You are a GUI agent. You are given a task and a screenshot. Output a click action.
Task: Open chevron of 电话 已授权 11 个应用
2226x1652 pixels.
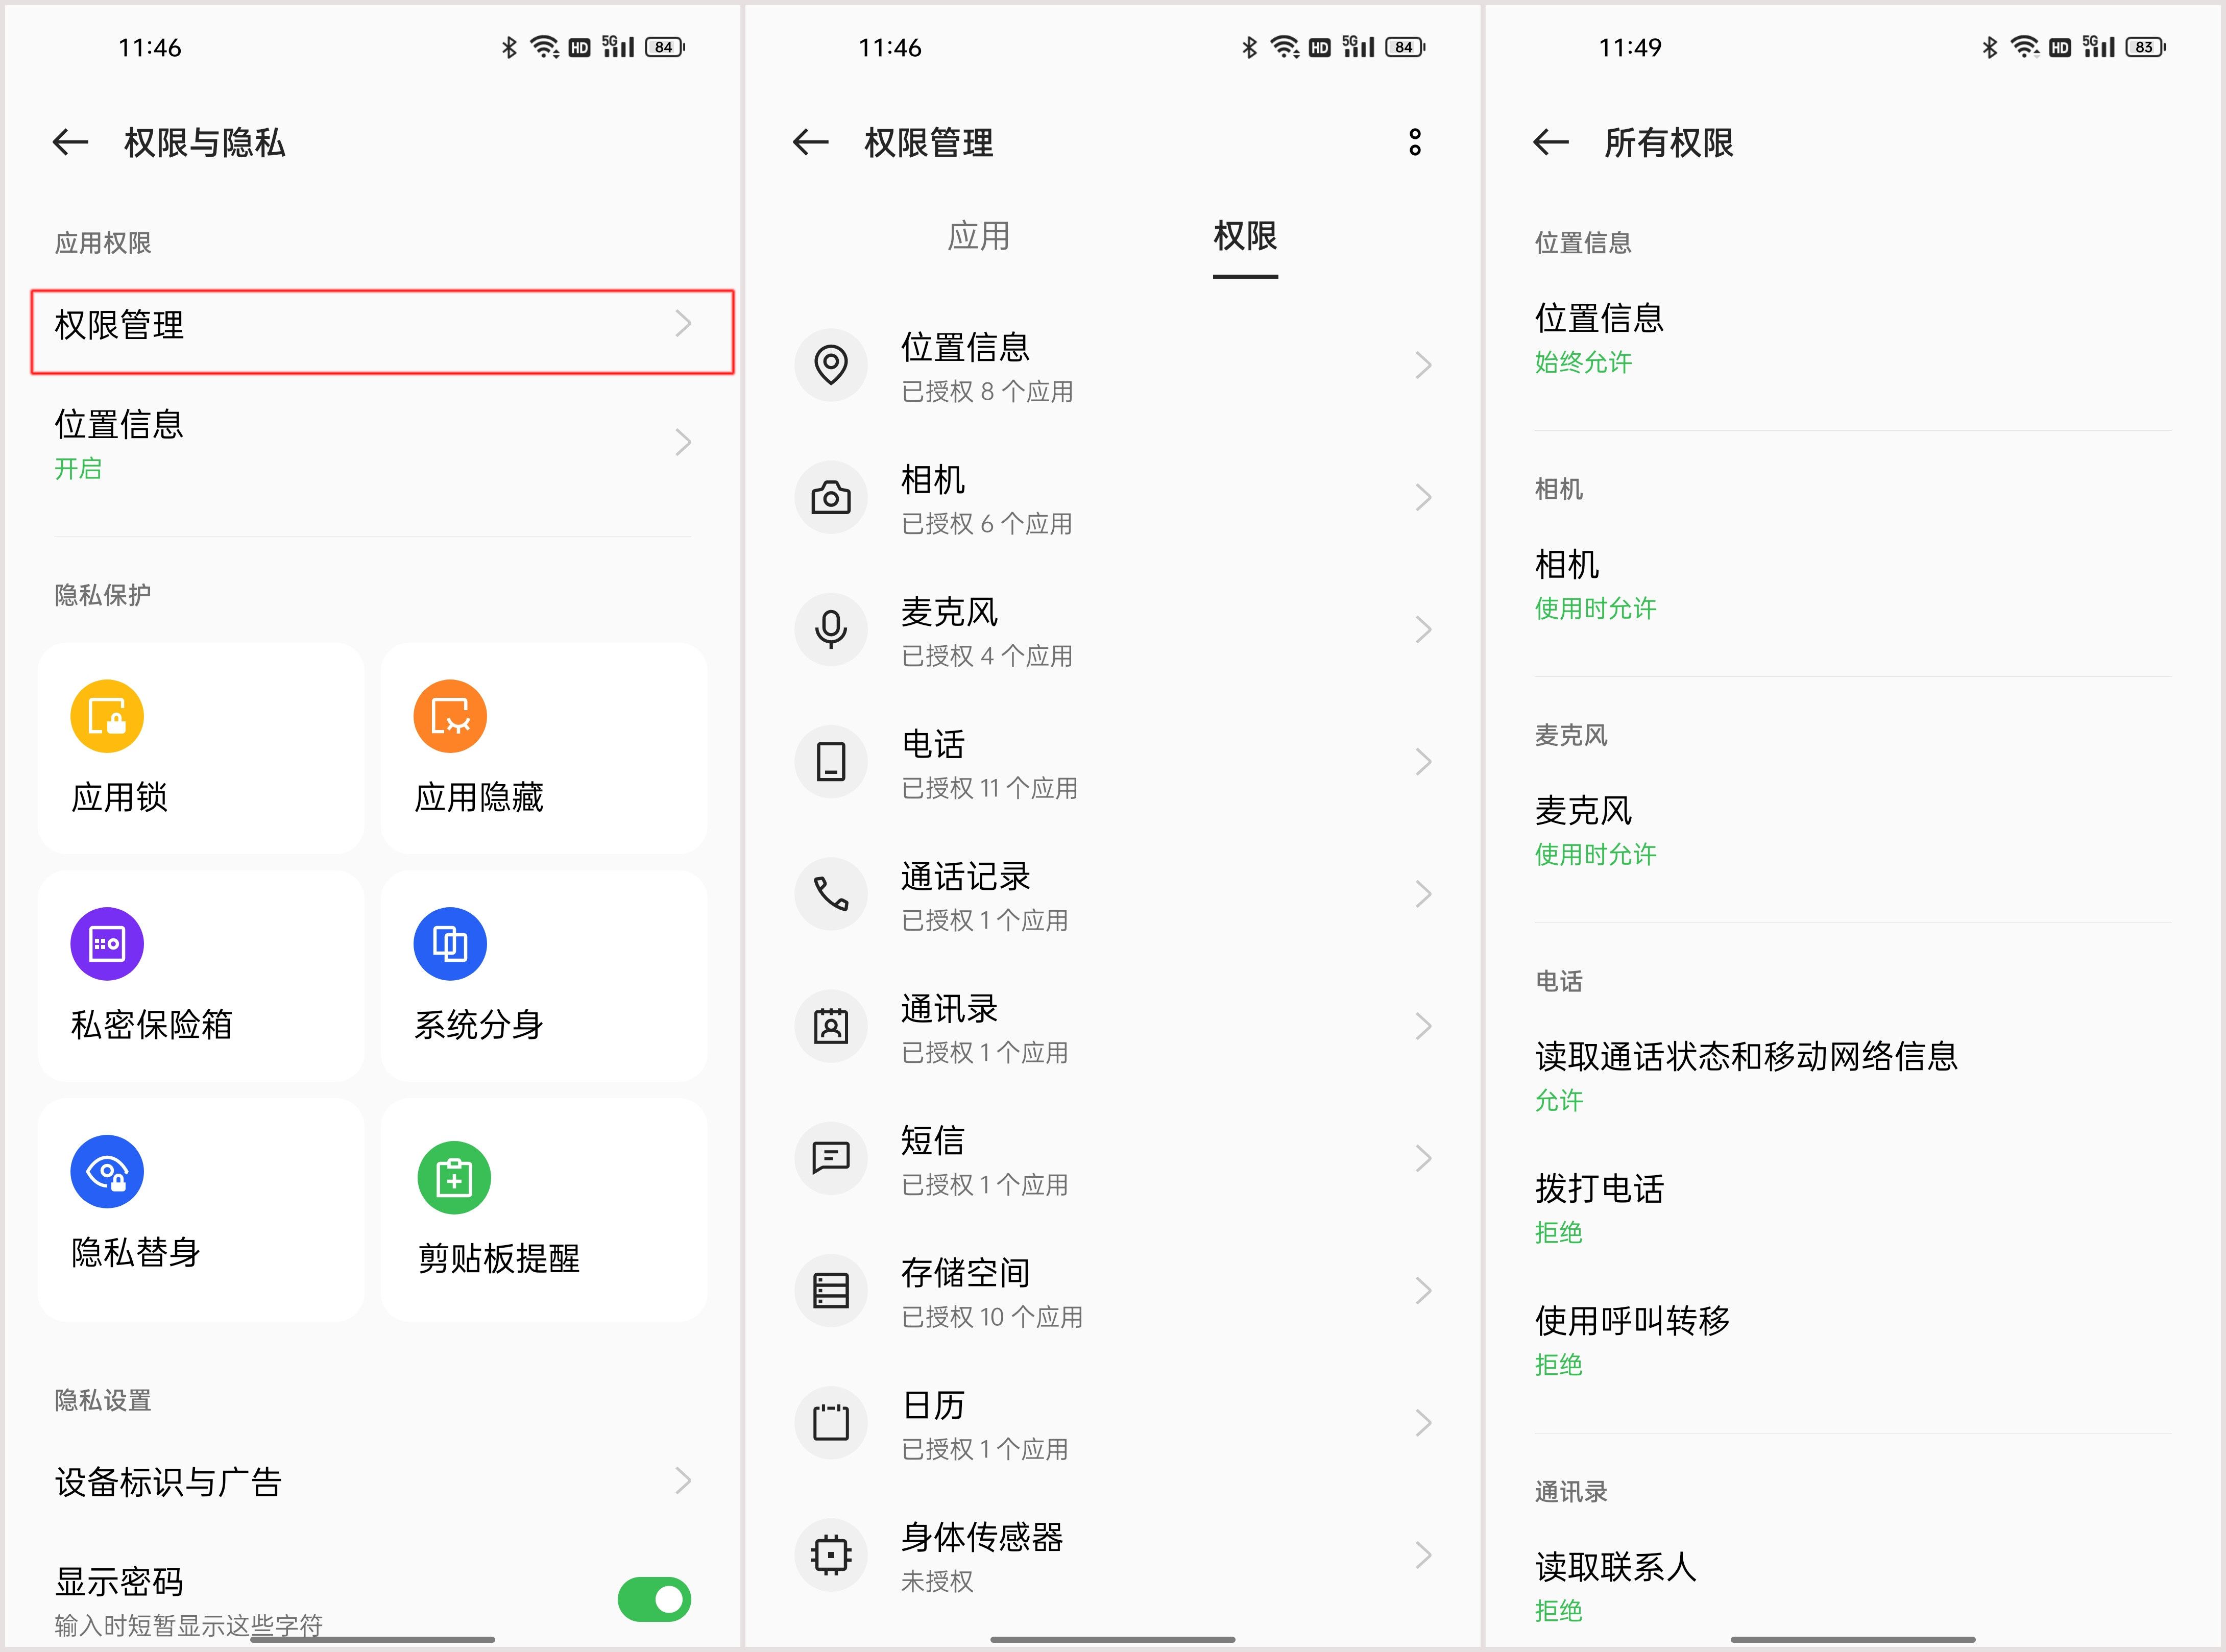pyautogui.click(x=1424, y=761)
